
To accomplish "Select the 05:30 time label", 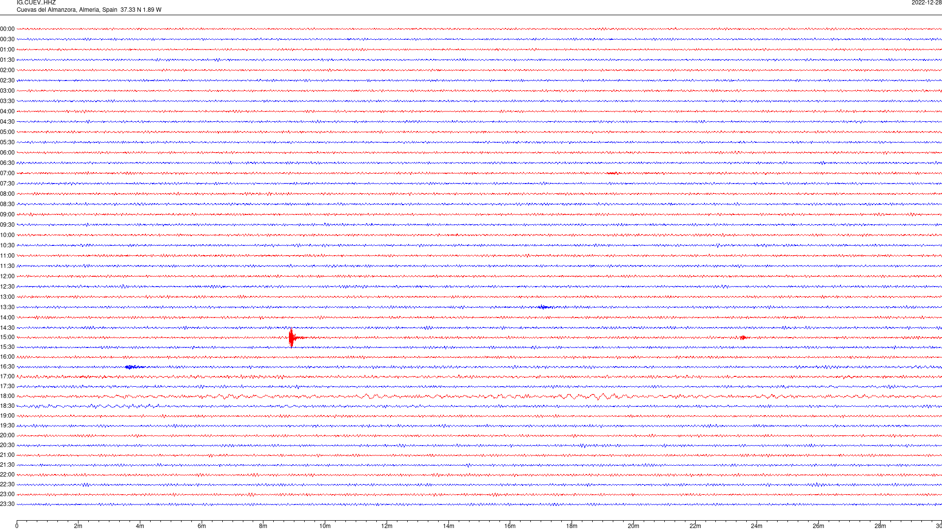I will (7, 142).
